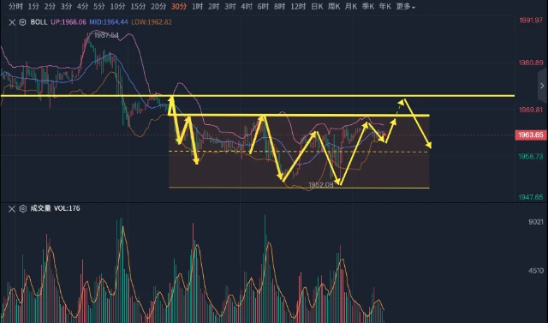The width and height of the screenshot is (548, 323).
Task: Open BOLL indicator settings icon
Action: pos(23,22)
